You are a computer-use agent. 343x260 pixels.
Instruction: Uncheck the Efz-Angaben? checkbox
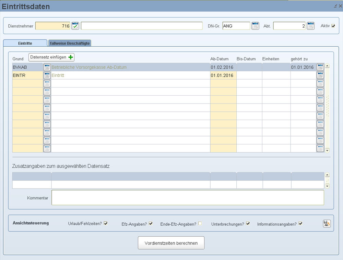tap(151, 223)
